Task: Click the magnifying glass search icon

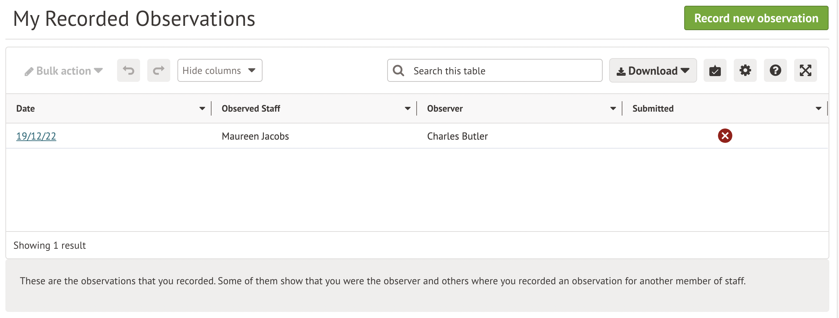Action: point(398,71)
